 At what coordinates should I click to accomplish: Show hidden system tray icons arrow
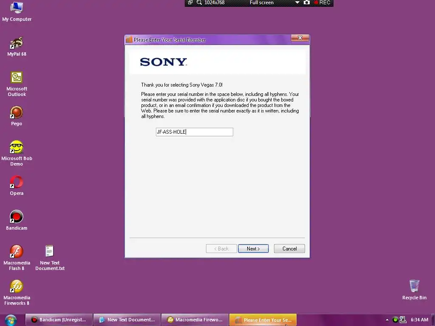[x=387, y=320]
